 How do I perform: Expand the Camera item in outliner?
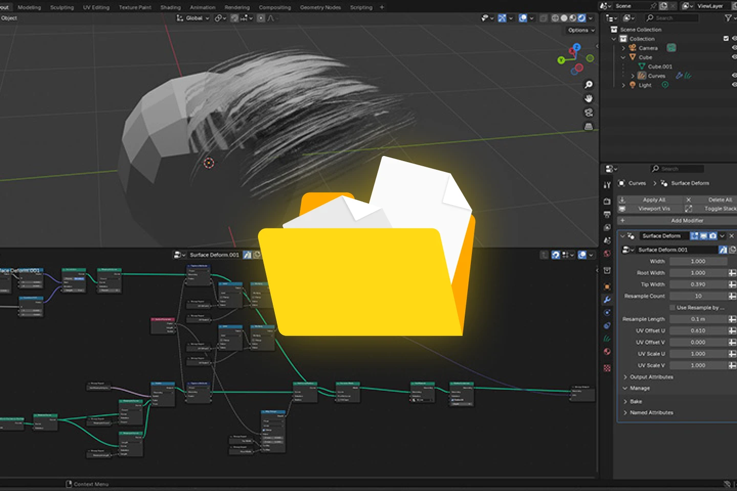tap(623, 48)
